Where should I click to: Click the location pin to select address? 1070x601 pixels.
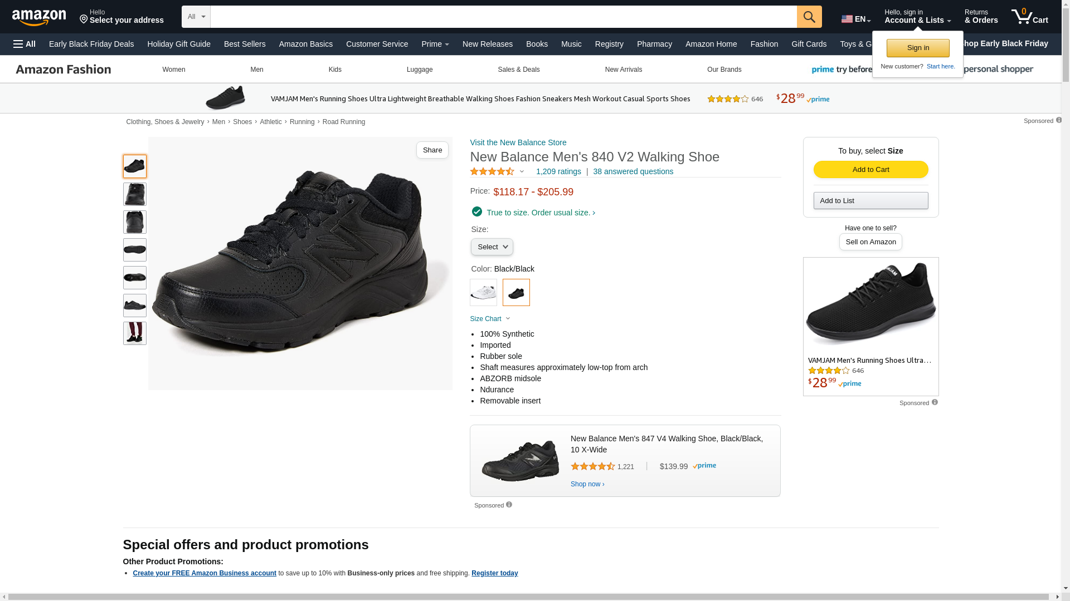[84, 19]
